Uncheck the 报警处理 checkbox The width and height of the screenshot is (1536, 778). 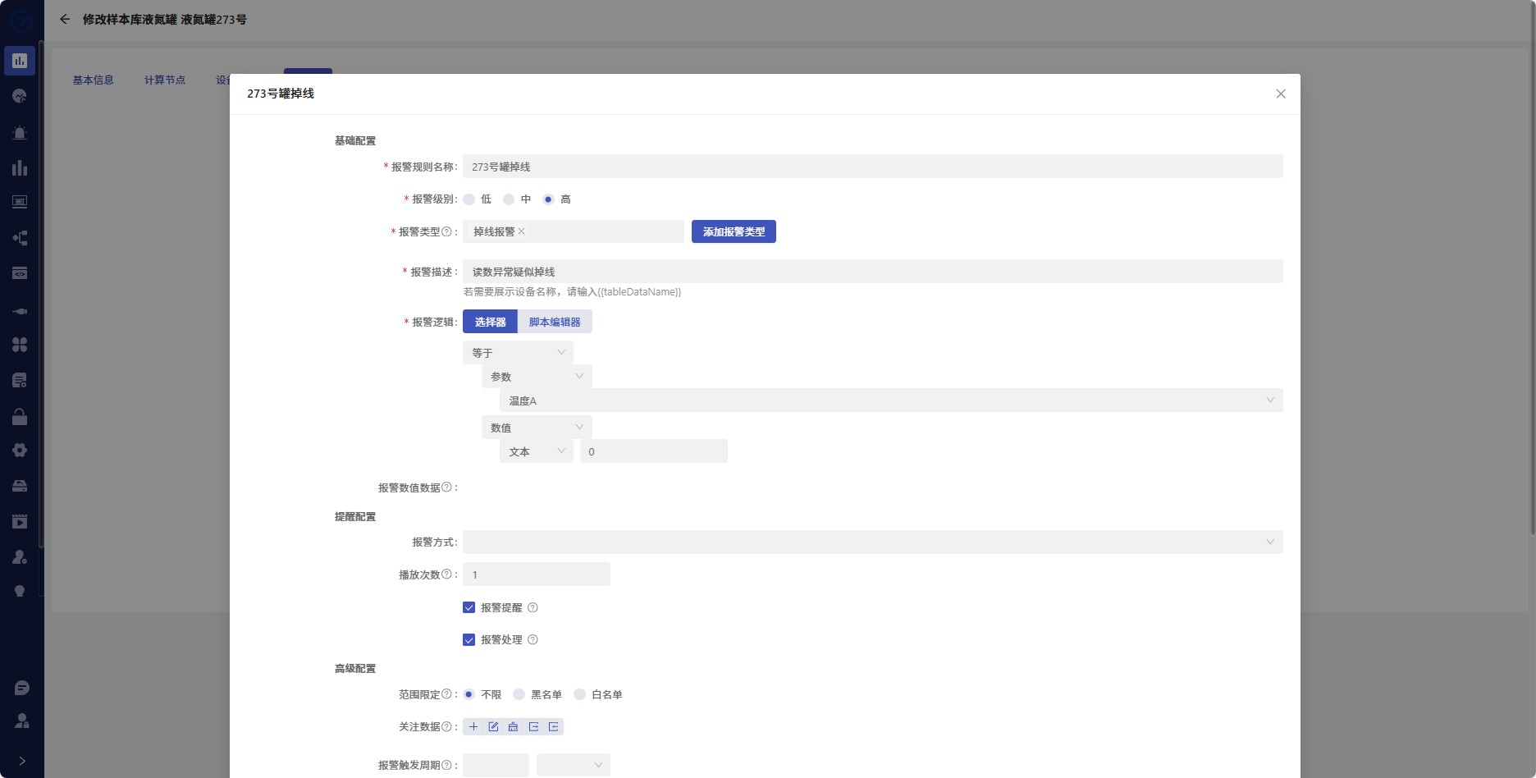point(469,639)
